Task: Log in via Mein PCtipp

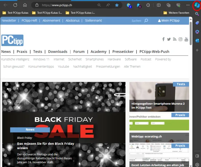Action: (x=169, y=20)
